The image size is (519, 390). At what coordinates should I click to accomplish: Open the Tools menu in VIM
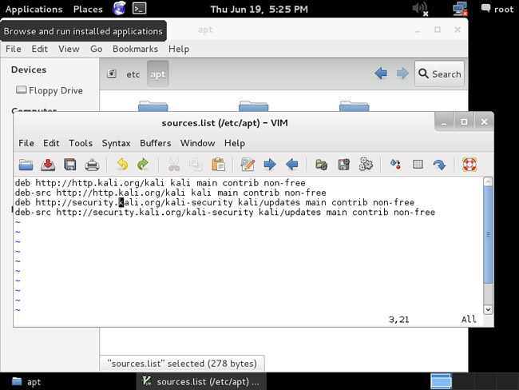click(81, 143)
